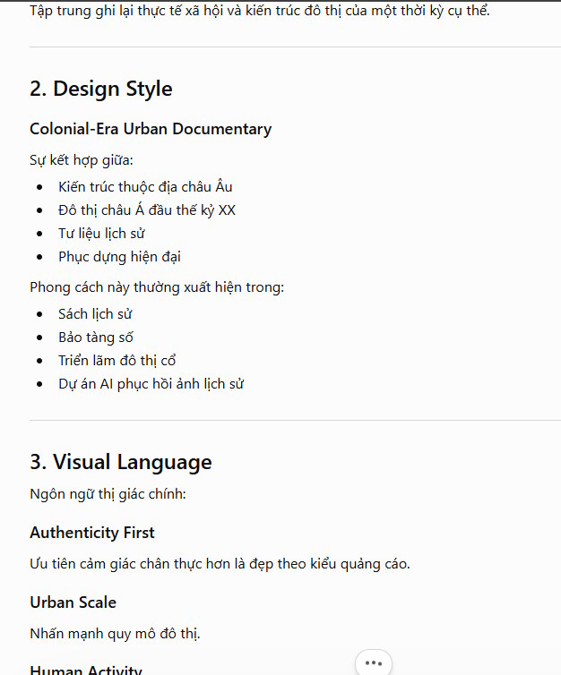Click the partially visible "Human Activity" subheading
Image resolution: width=561 pixels, height=675 pixels.
[x=86, y=670]
